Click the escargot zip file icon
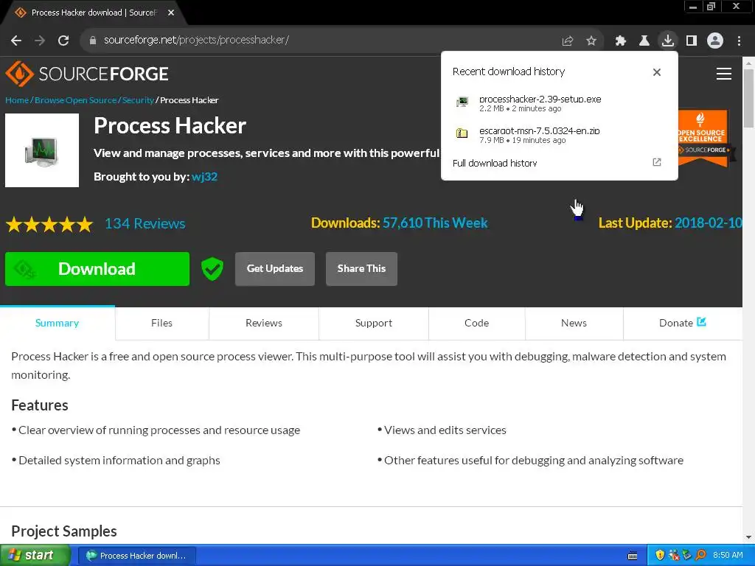This screenshot has width=755, height=566. [462, 133]
